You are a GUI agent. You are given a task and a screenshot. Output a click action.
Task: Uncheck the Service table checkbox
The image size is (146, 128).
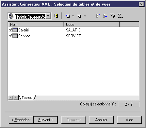pos(10,36)
